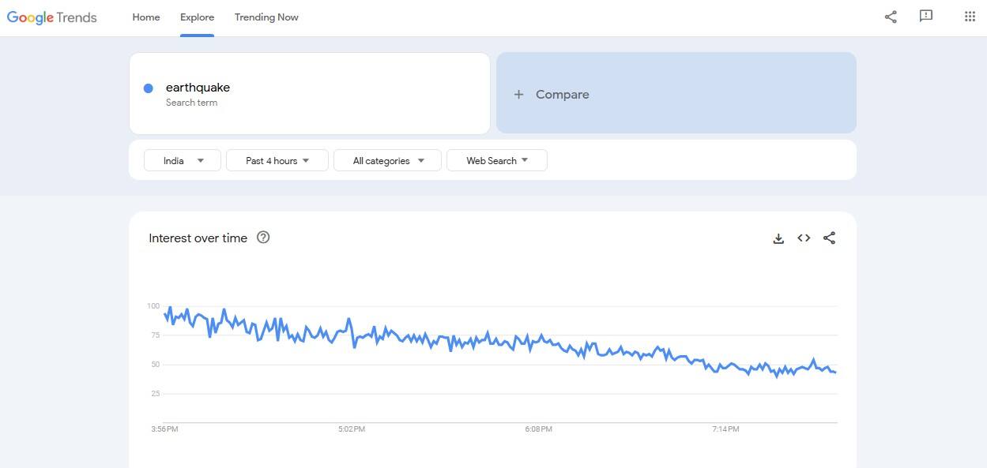This screenshot has width=987, height=468.
Task: Select the Explore tab
Action: point(197,17)
